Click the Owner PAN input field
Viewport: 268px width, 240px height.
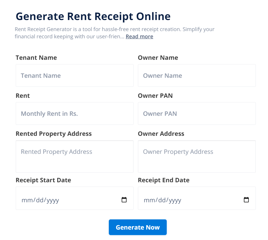click(x=197, y=113)
